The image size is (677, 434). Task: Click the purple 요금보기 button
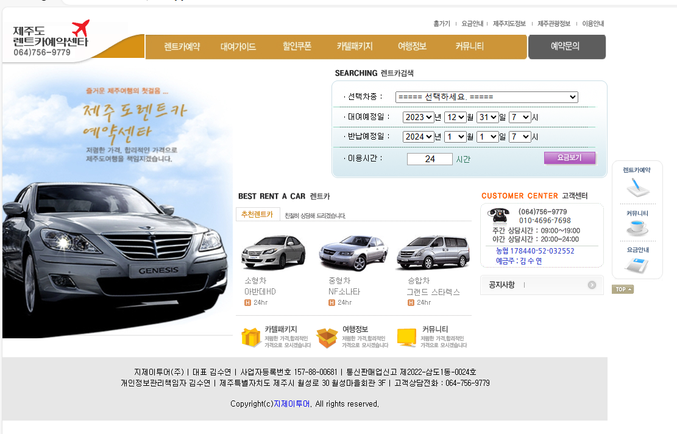coord(570,158)
